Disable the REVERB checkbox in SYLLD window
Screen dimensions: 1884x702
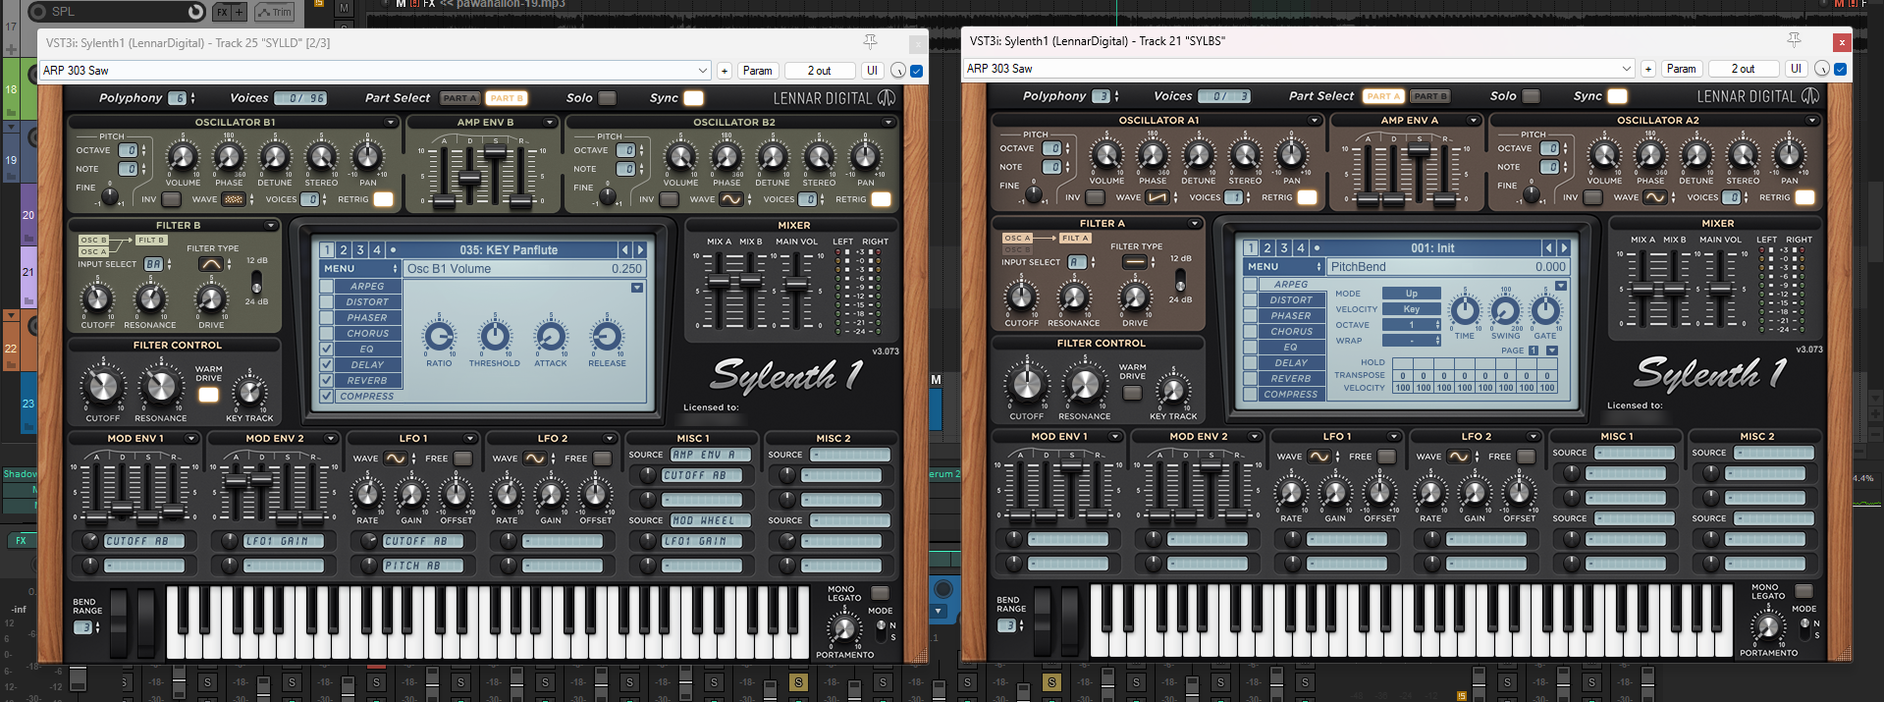tap(327, 381)
